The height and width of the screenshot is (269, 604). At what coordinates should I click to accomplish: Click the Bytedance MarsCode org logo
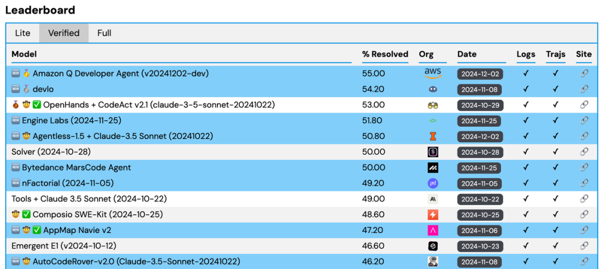(x=433, y=168)
